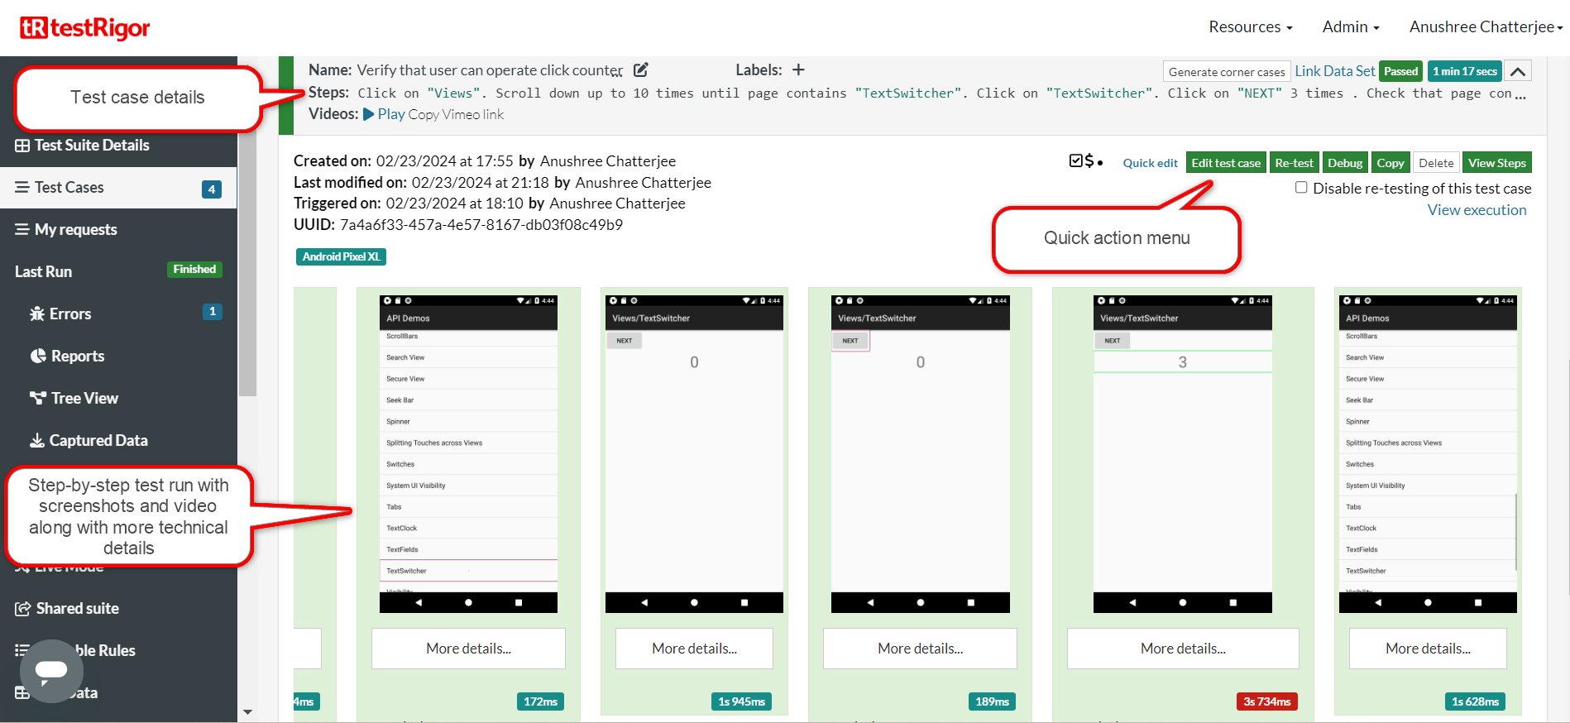Click the checkbox icon beside the dollar sign
This screenshot has width=1570, height=723.
[x=1075, y=160]
